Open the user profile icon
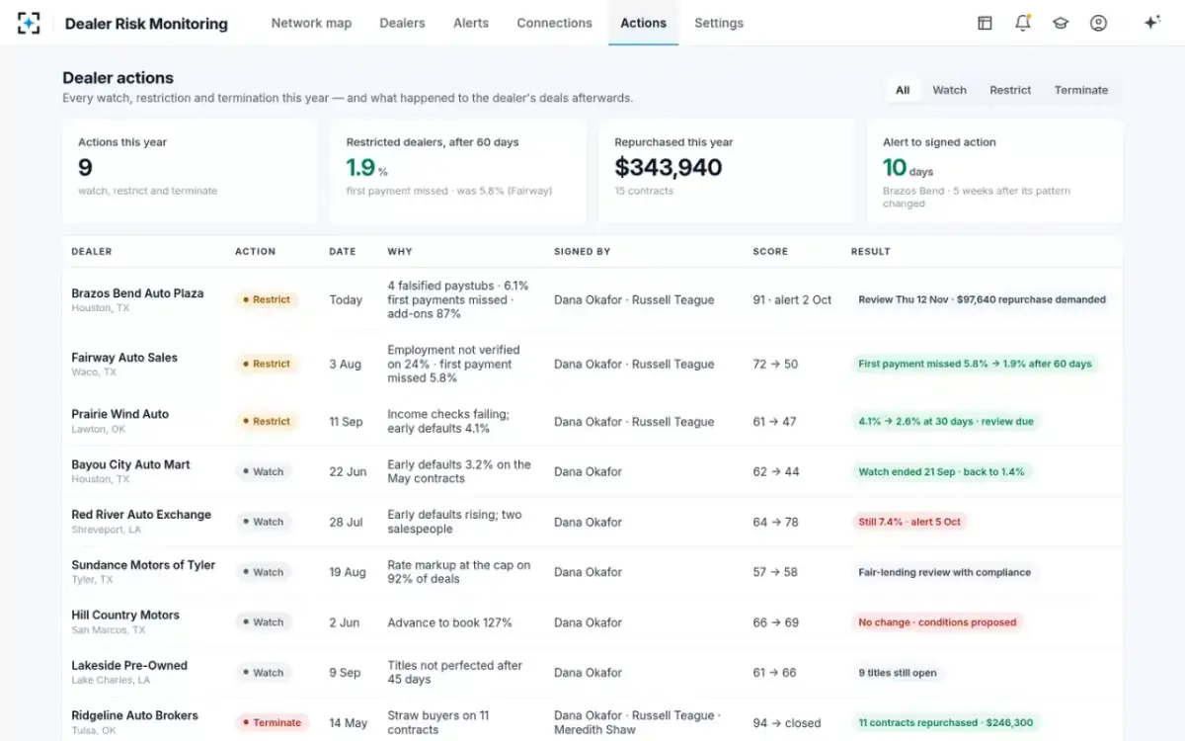The image size is (1185, 741). point(1098,23)
